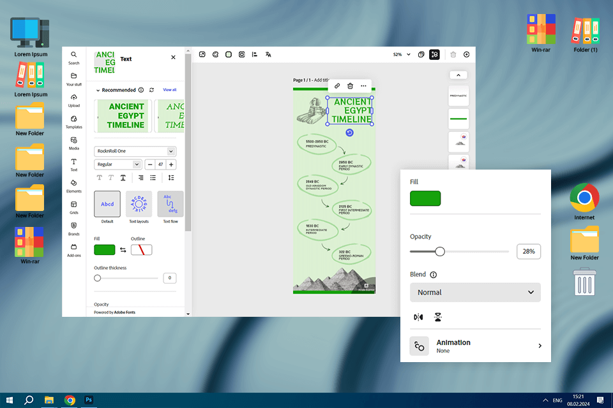
Task: Select the Default text layout
Action: click(107, 204)
